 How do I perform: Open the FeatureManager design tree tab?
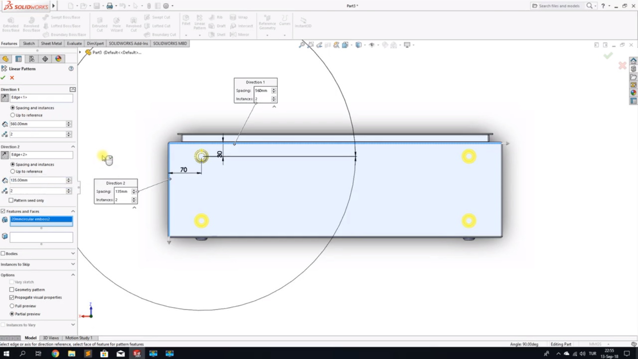click(x=5, y=59)
